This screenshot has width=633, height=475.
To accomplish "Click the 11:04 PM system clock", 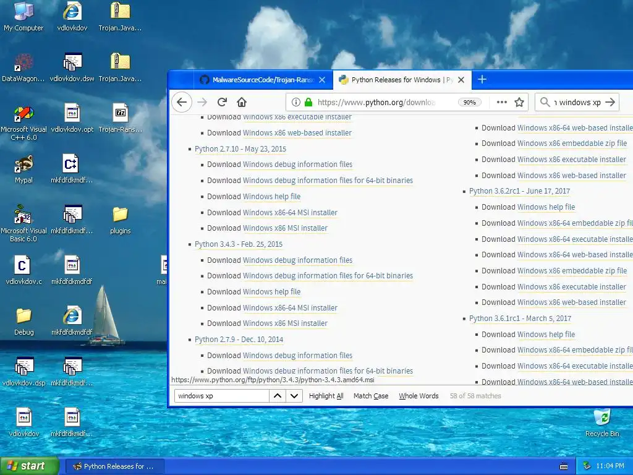I will tap(610, 466).
